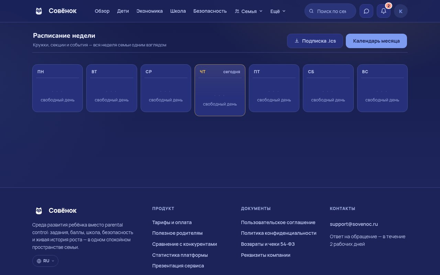Open Тарифы и оплата link
The width and height of the screenshot is (440, 275).
(x=172, y=222)
